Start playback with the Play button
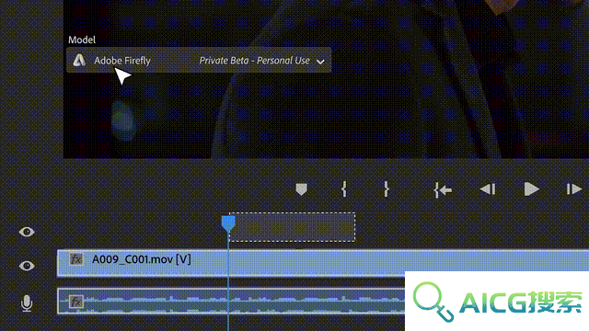The height and width of the screenshot is (331, 589). (x=531, y=189)
